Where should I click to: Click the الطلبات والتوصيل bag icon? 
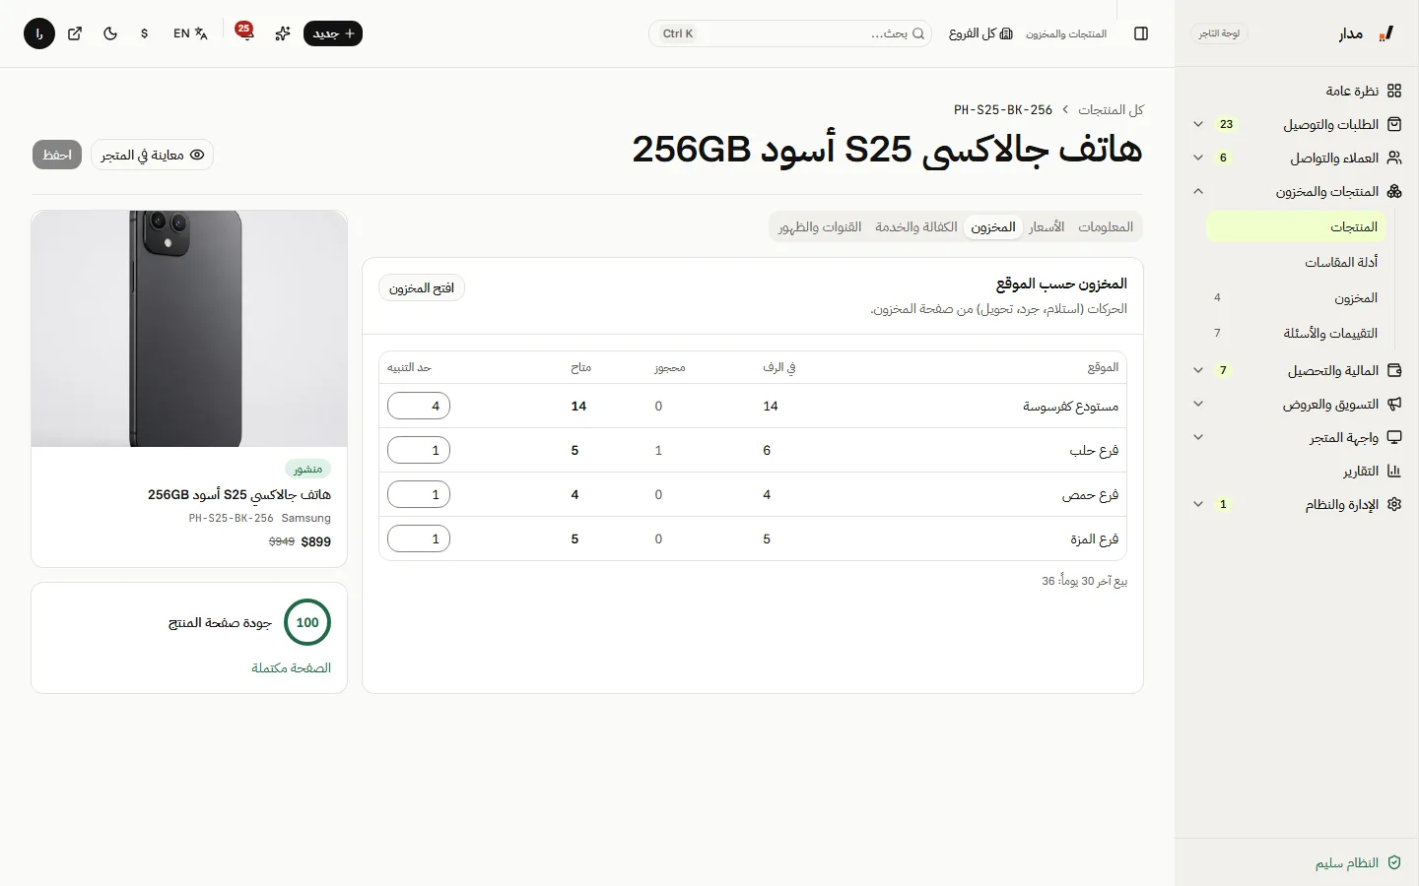tap(1394, 124)
